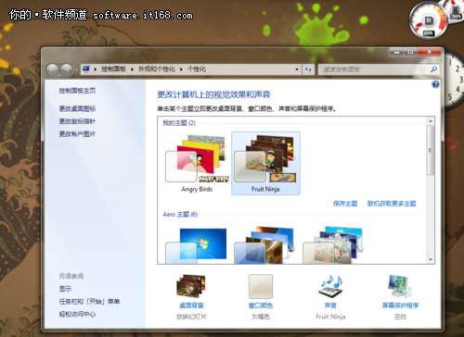Open 显示 under see also
Screen dimensions: 464x337
click(65, 289)
